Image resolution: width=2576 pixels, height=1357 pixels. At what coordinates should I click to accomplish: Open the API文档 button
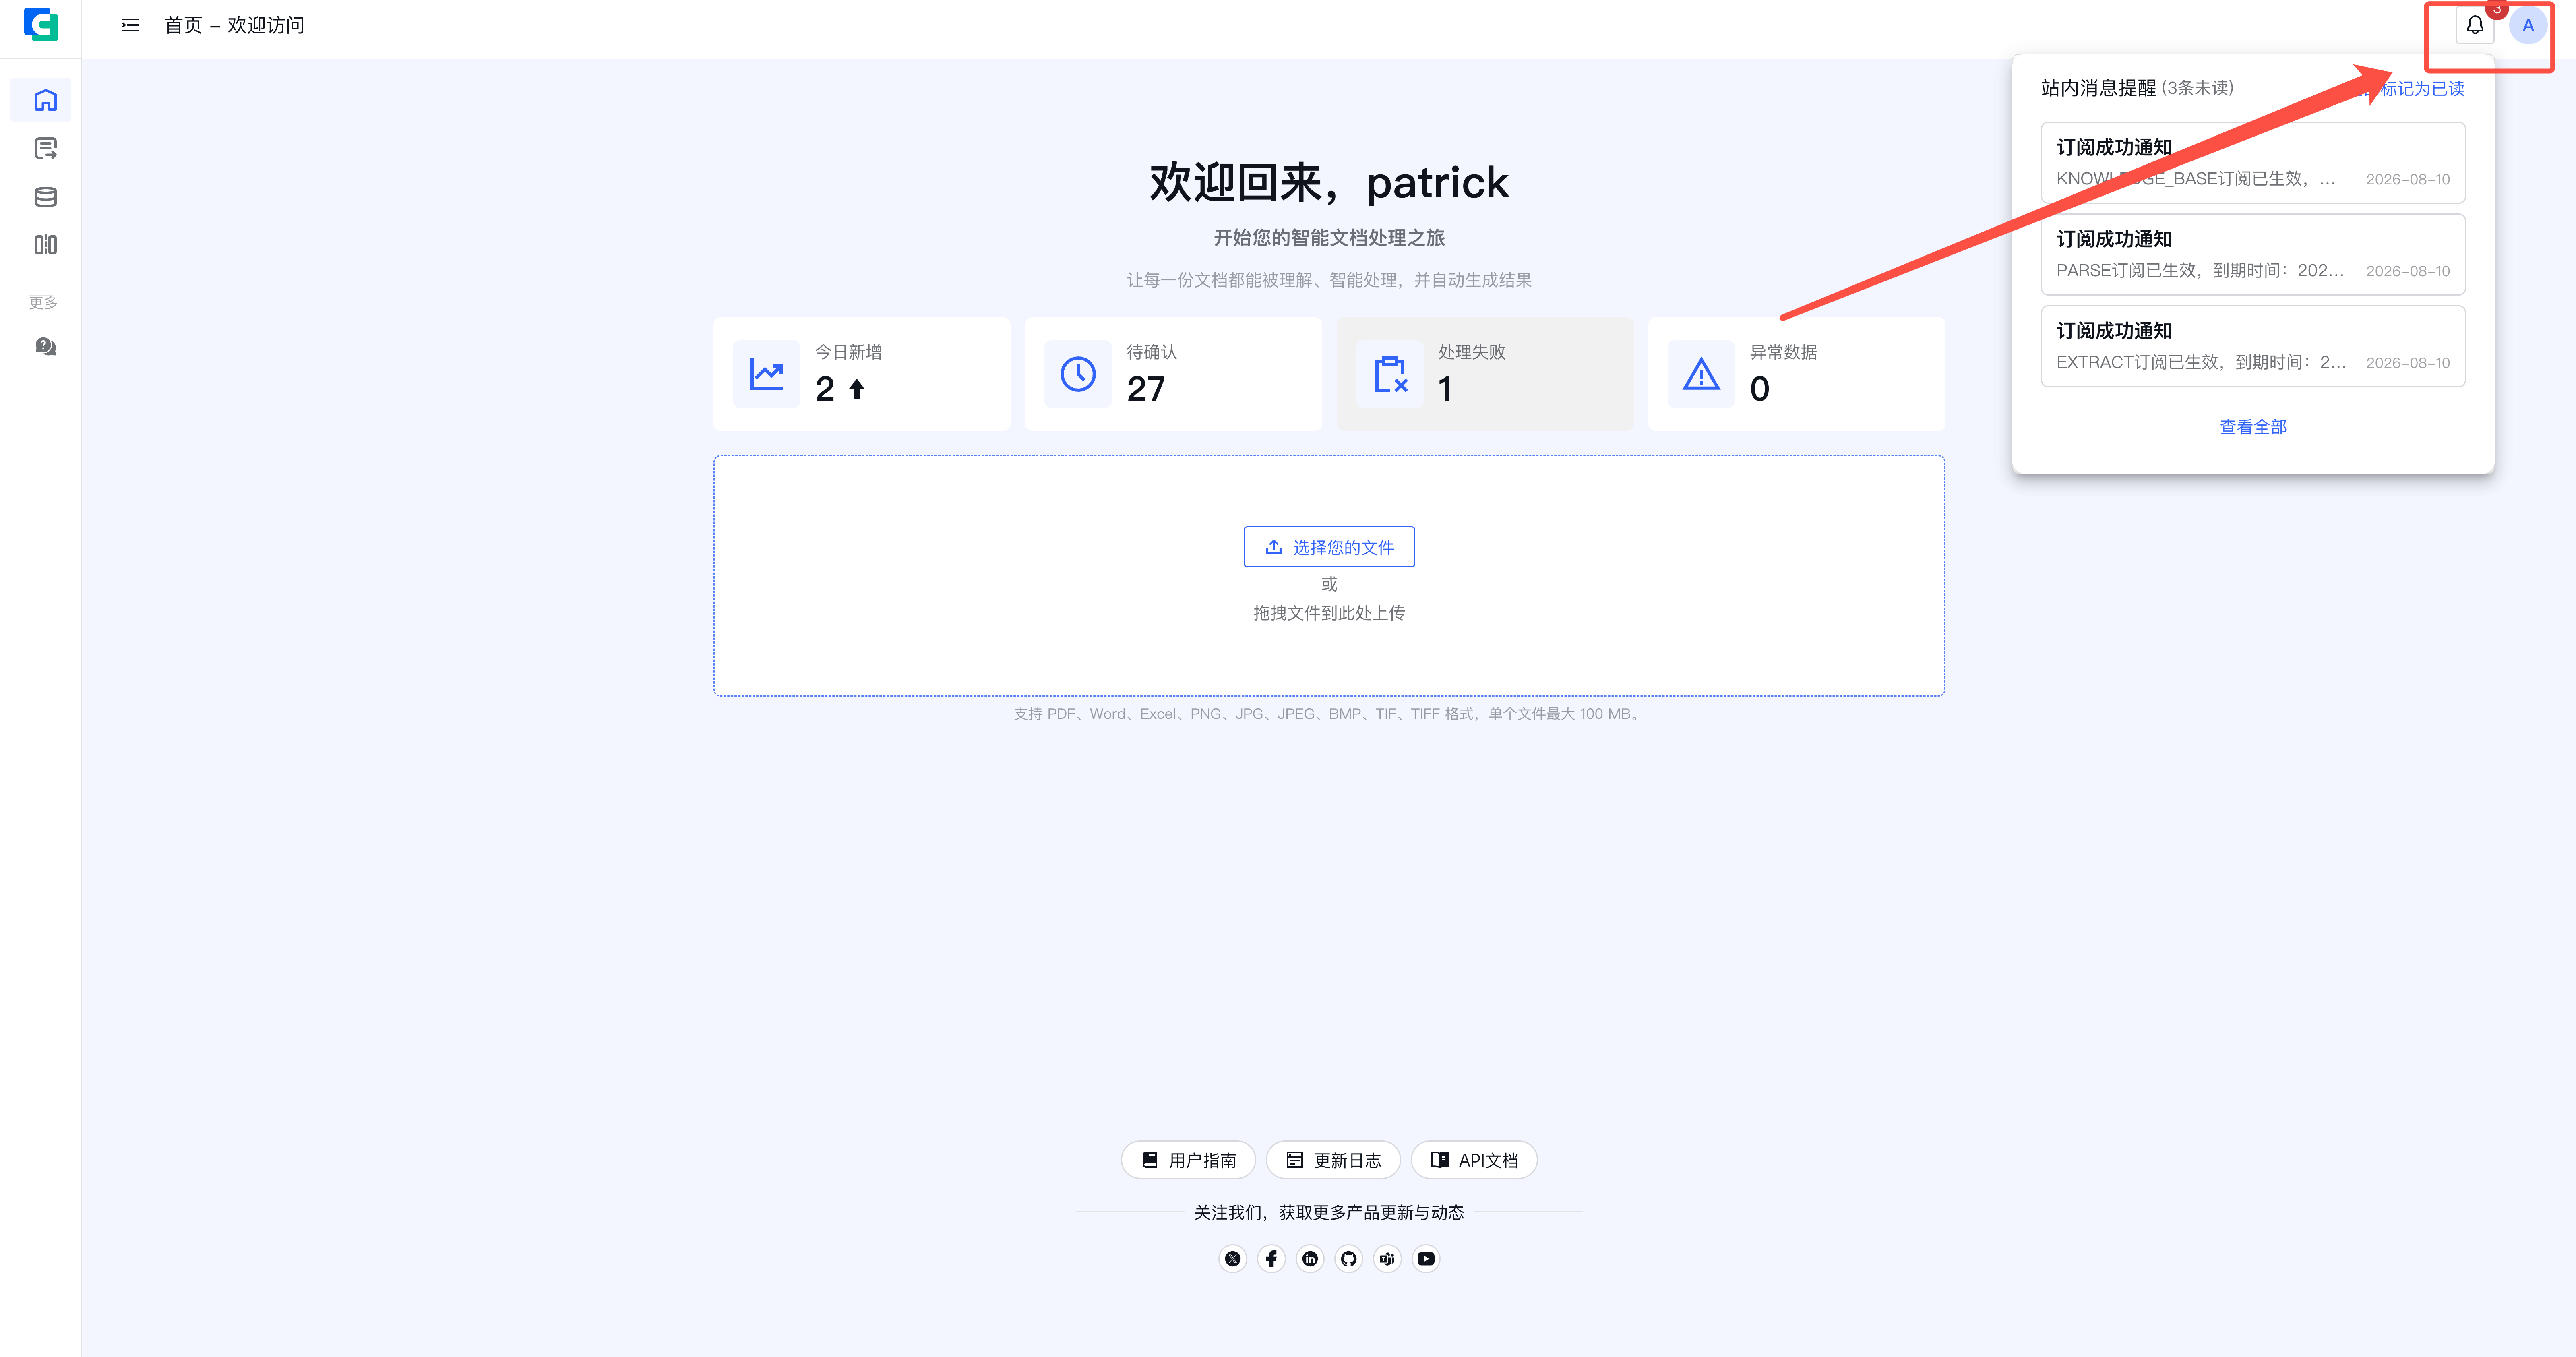(x=1474, y=1160)
